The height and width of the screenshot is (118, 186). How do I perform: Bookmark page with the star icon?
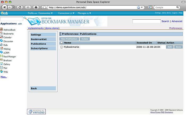pyautogui.click(x=138, y=7)
